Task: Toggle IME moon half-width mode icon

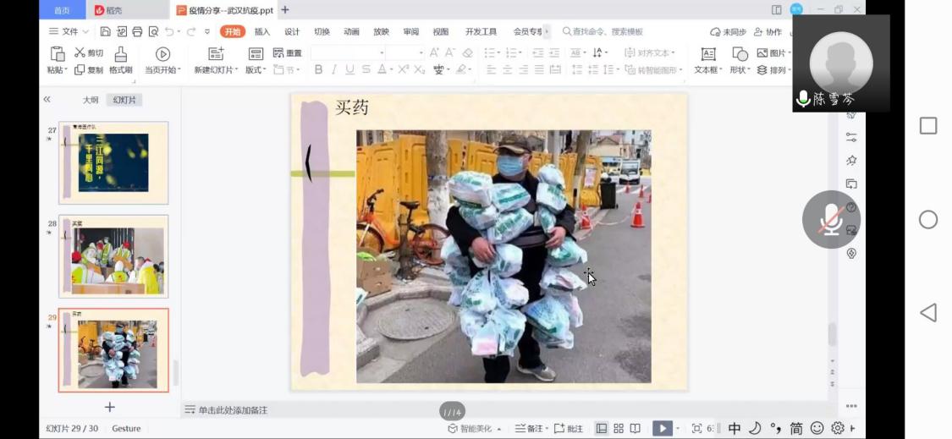Action: 755,428
